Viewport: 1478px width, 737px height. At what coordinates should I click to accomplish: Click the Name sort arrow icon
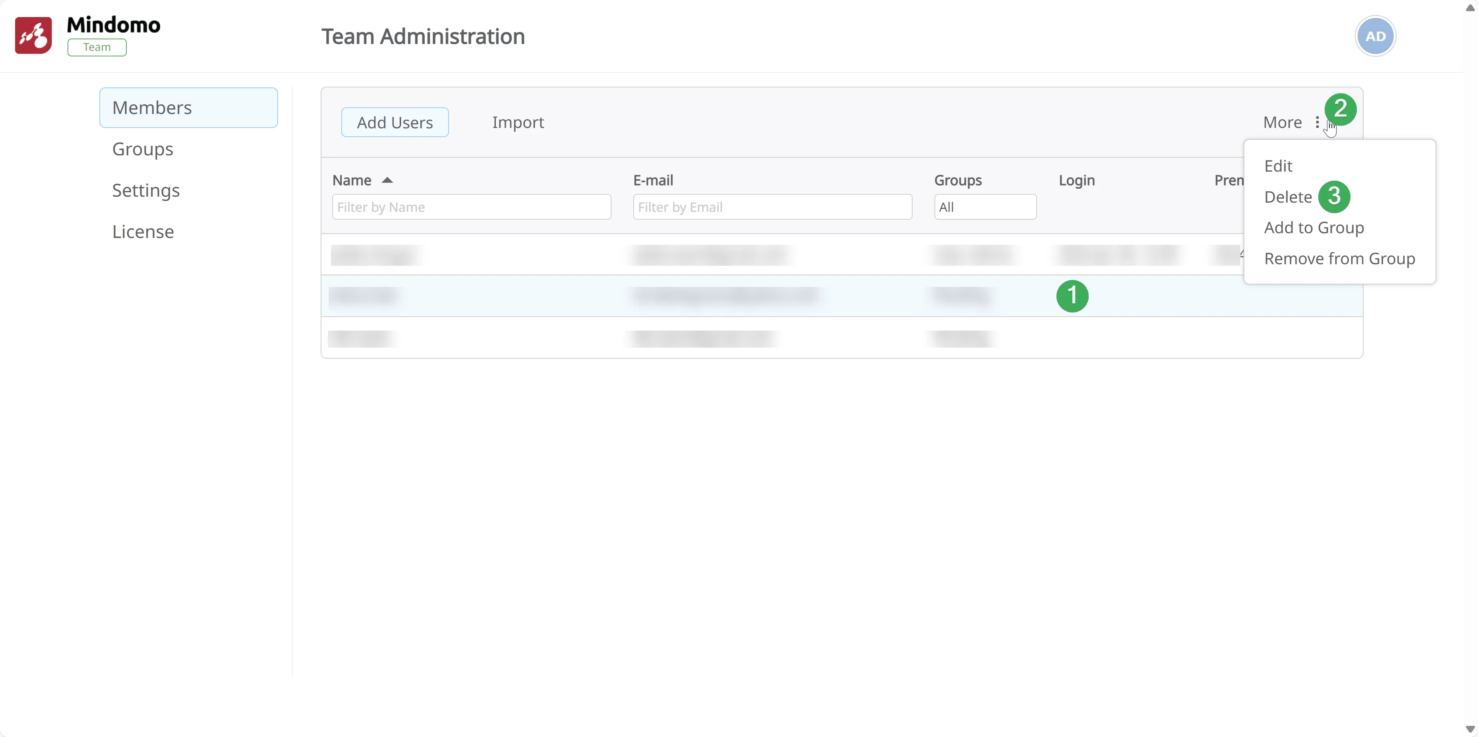click(x=387, y=180)
